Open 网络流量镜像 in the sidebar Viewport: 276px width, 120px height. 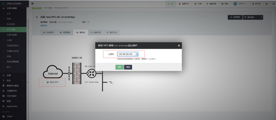coord(13,62)
